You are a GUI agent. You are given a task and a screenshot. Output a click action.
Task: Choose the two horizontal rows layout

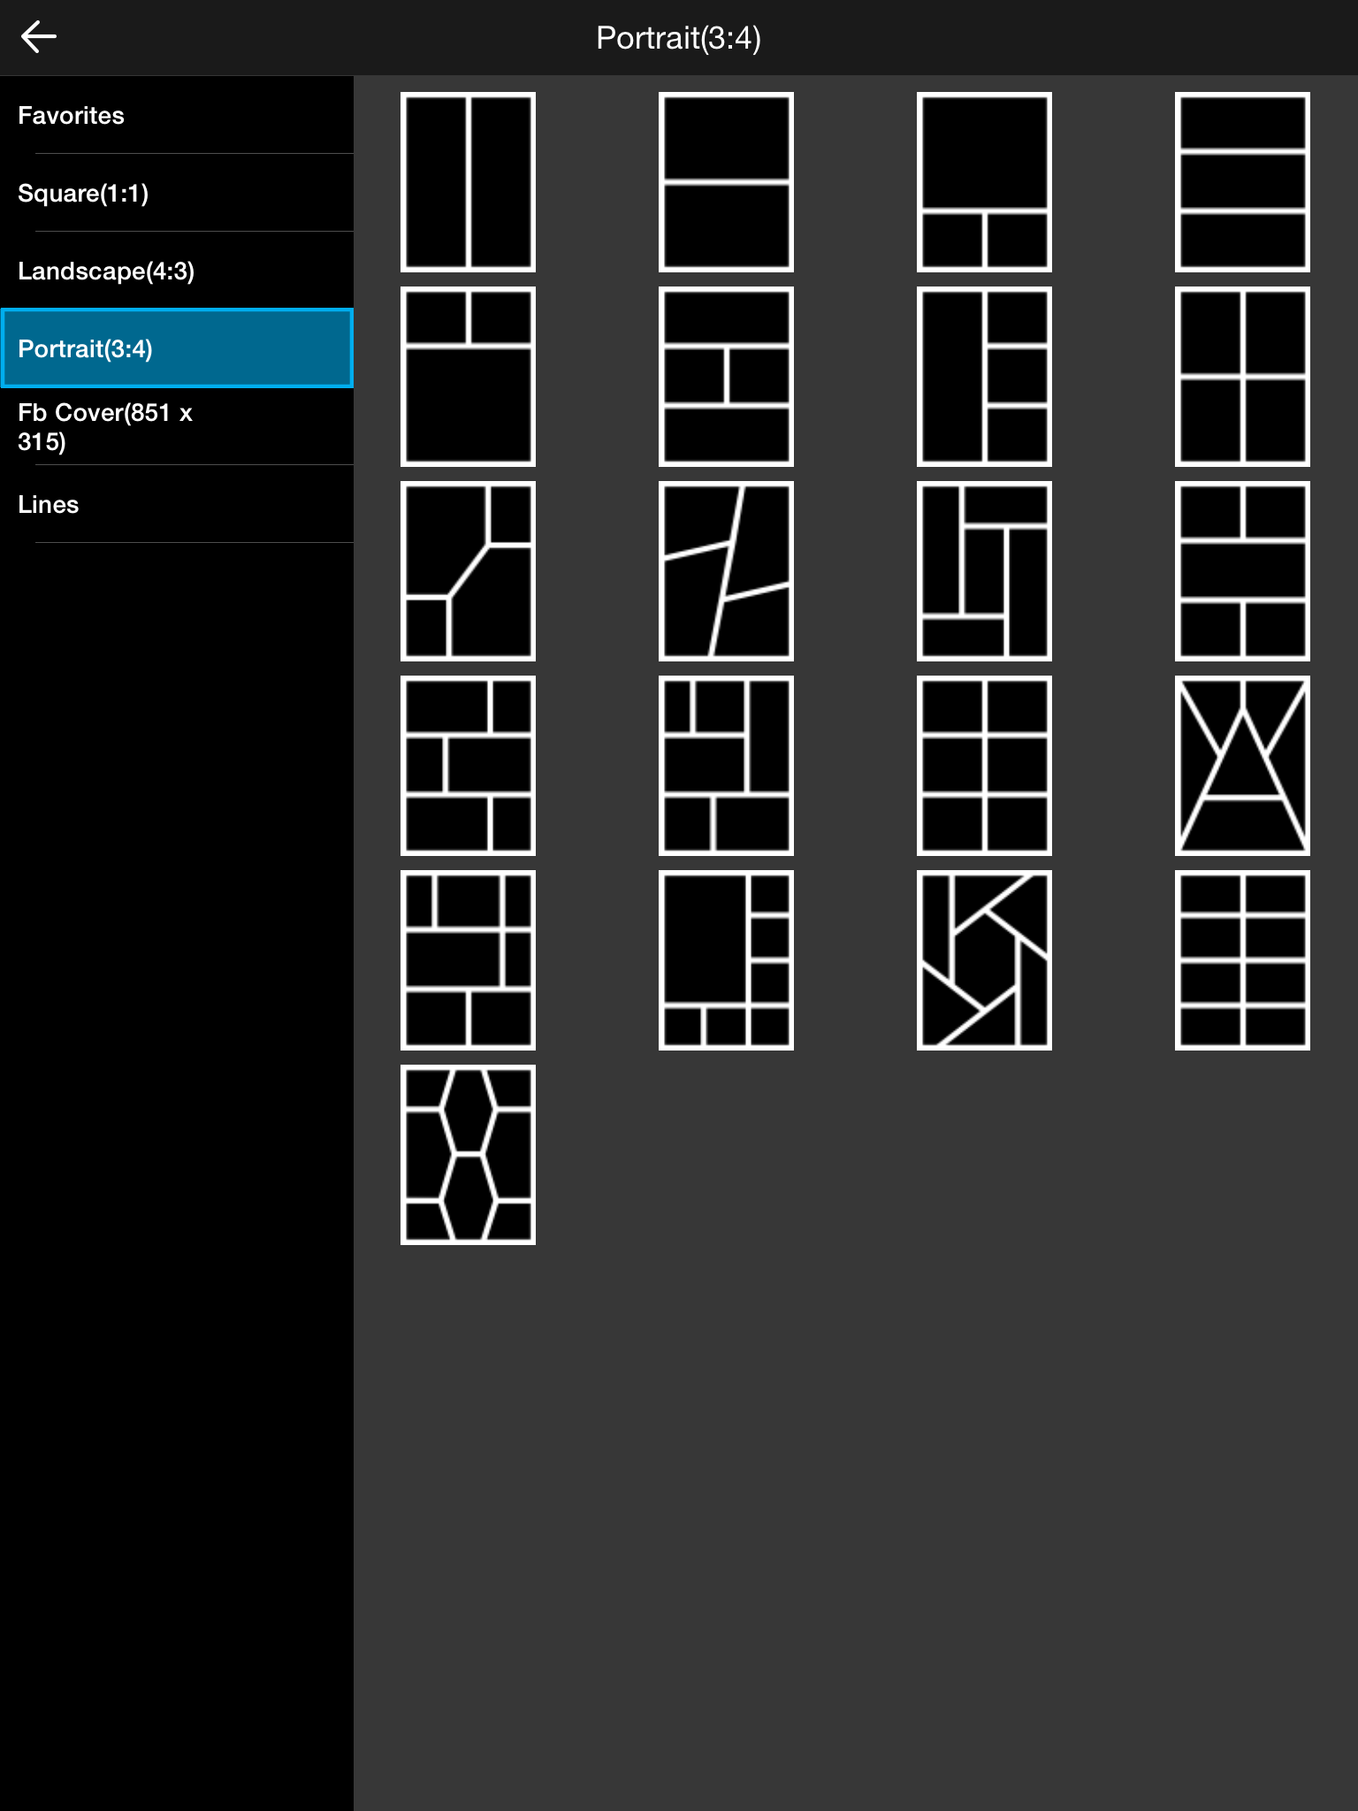tap(726, 182)
